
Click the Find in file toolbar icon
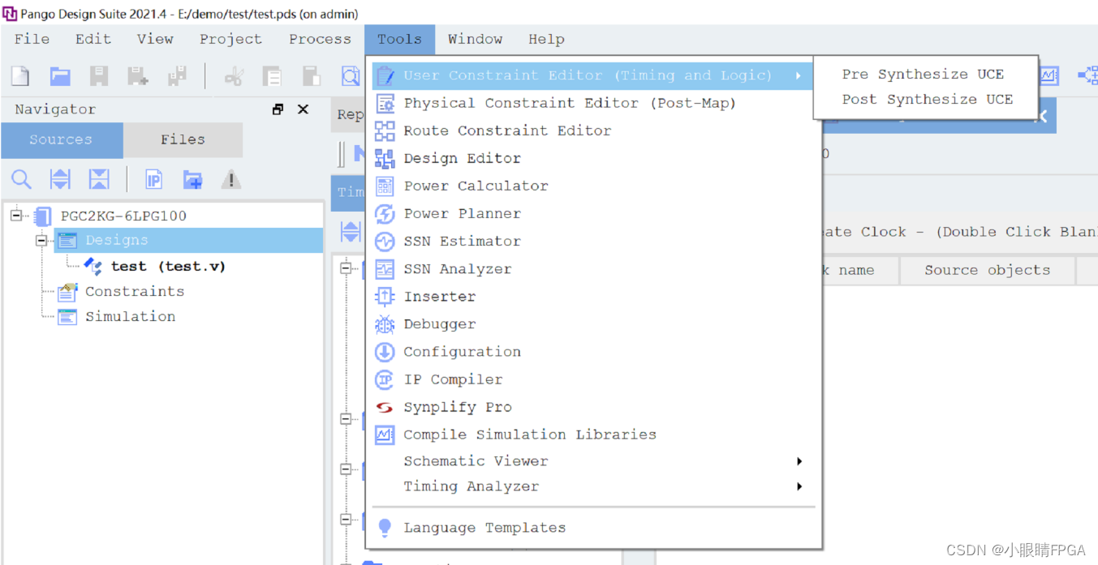pos(351,76)
